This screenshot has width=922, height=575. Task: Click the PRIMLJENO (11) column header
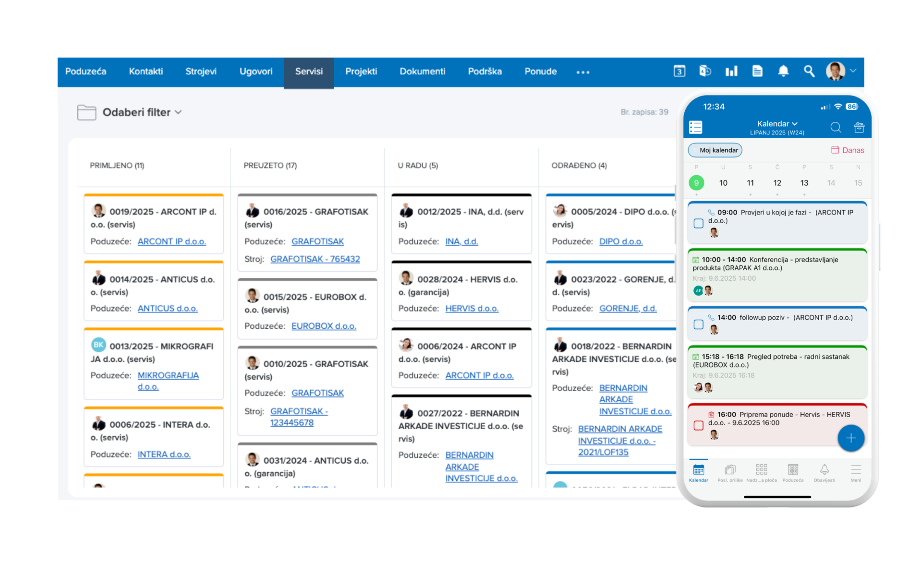(117, 166)
